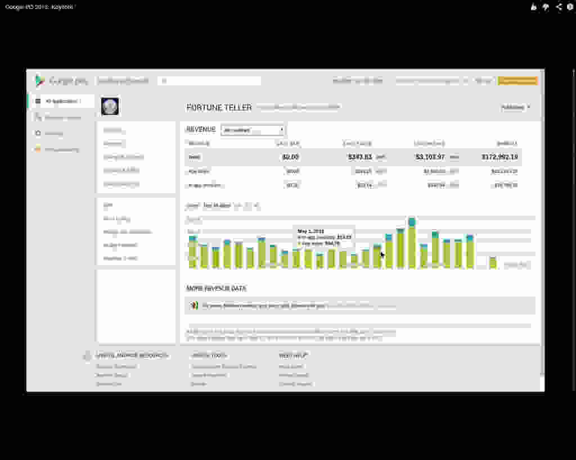Click the Fortune Teller app icon thumbnail
The image size is (576, 460).
point(110,107)
